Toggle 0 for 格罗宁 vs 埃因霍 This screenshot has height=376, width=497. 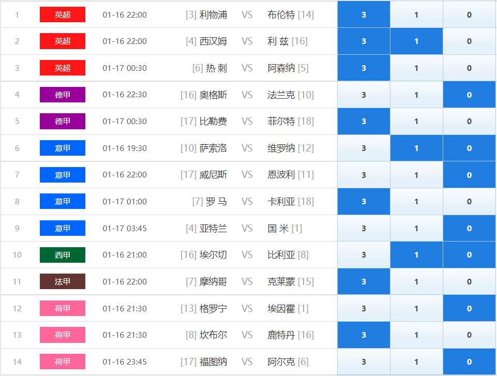click(469, 308)
